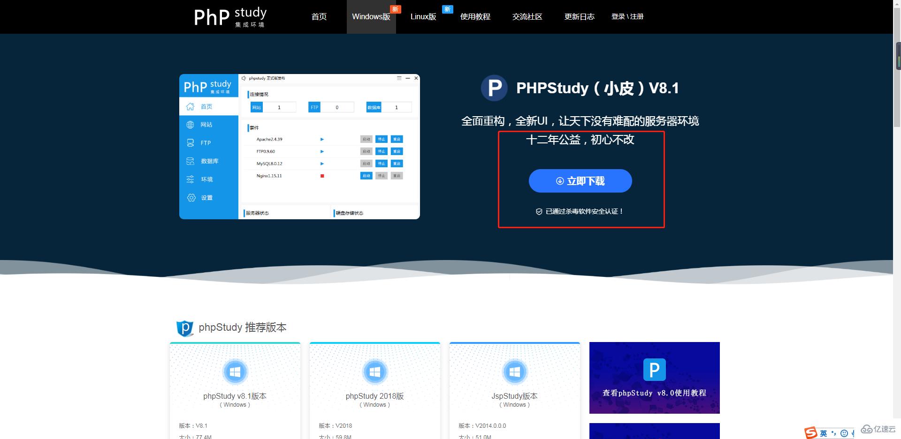The height and width of the screenshot is (439, 901).
Task: Click the phpStudy shield logo by 推荐版本
Action: click(x=185, y=328)
